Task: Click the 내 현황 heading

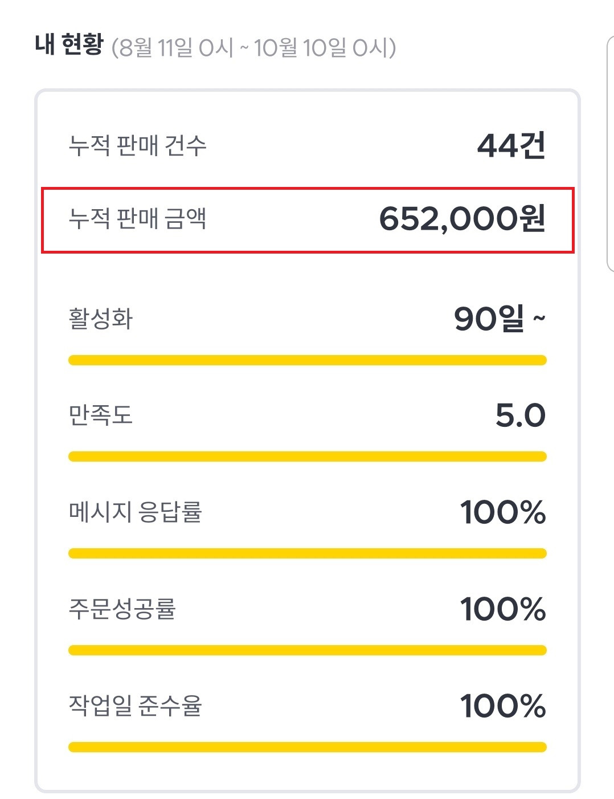Action: [69, 44]
